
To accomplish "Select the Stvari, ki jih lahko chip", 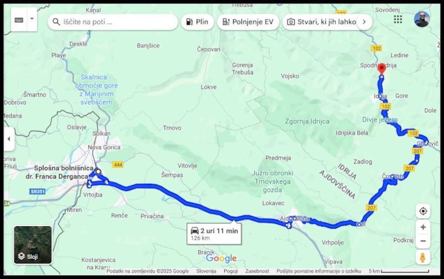I will tap(322, 22).
